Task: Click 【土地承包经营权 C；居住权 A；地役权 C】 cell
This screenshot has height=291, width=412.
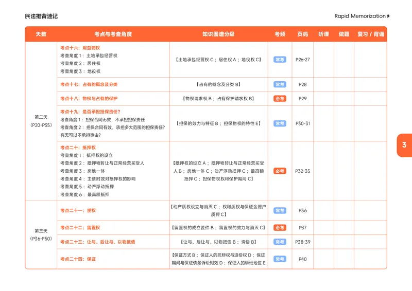Action: pyautogui.click(x=218, y=60)
